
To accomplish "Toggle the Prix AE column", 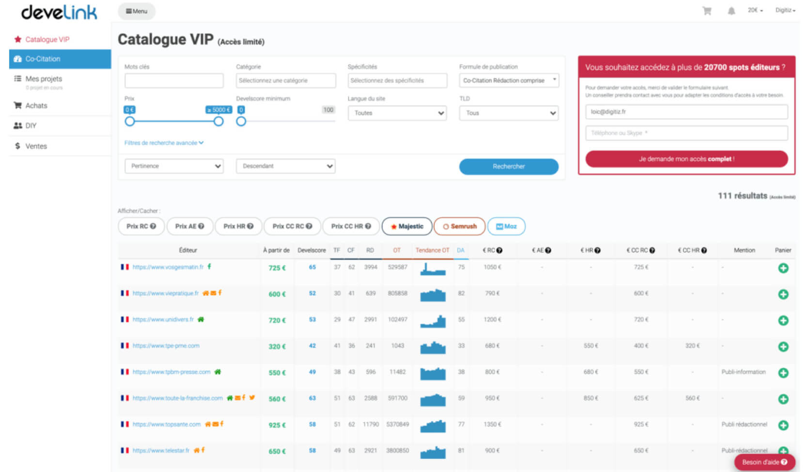I will point(189,226).
